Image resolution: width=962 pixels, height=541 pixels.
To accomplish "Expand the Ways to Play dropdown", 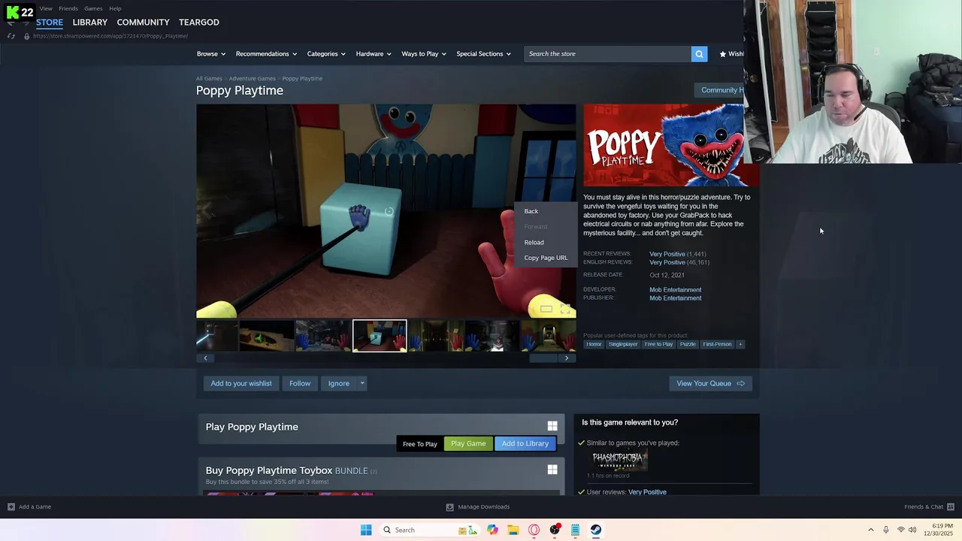I will tap(424, 54).
